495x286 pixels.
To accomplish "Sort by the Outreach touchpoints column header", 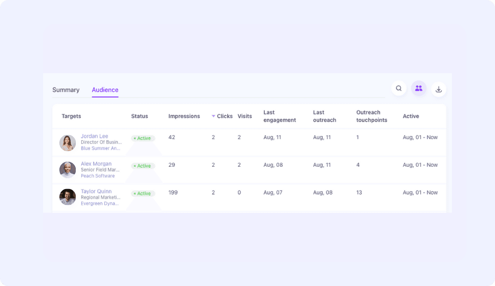I will [x=371, y=116].
